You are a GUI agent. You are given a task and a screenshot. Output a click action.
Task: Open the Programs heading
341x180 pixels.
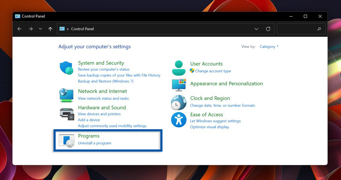coord(89,136)
